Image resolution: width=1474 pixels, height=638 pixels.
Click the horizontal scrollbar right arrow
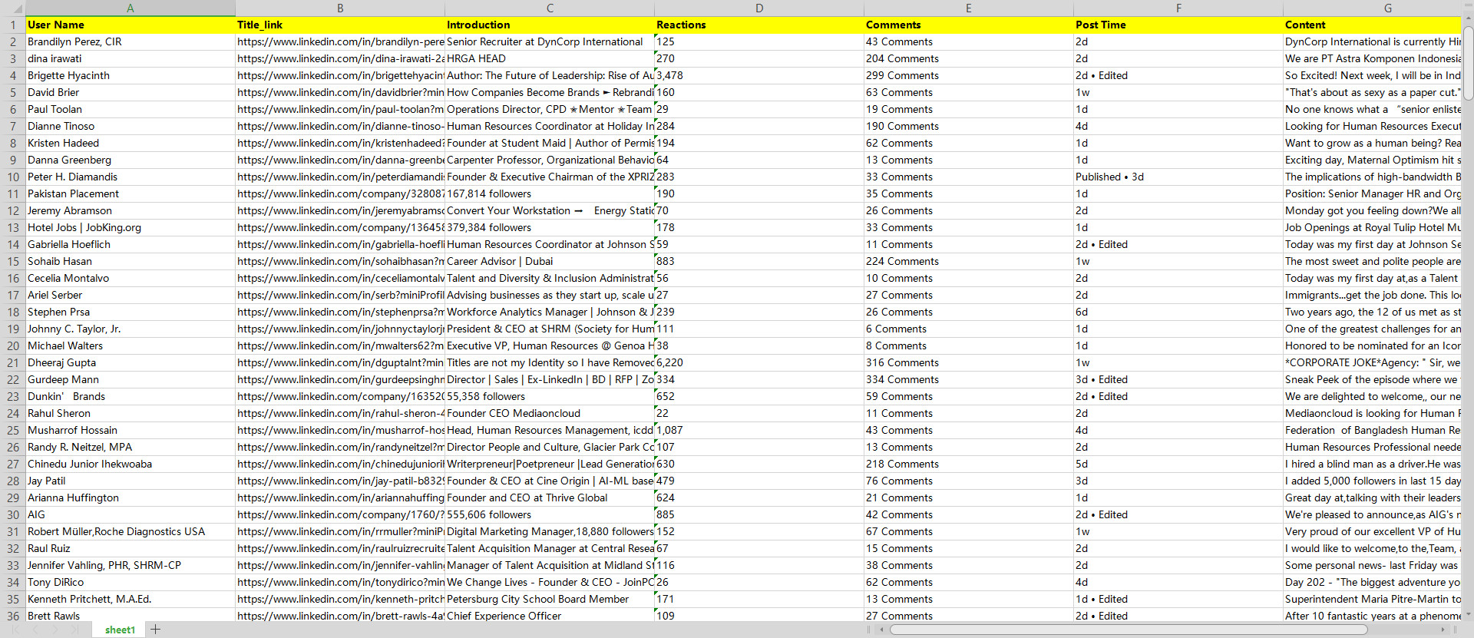pyautogui.click(x=1443, y=630)
